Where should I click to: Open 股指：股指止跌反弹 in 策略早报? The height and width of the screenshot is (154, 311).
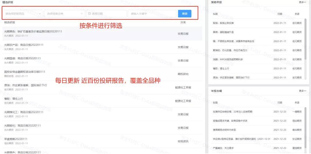(223, 23)
